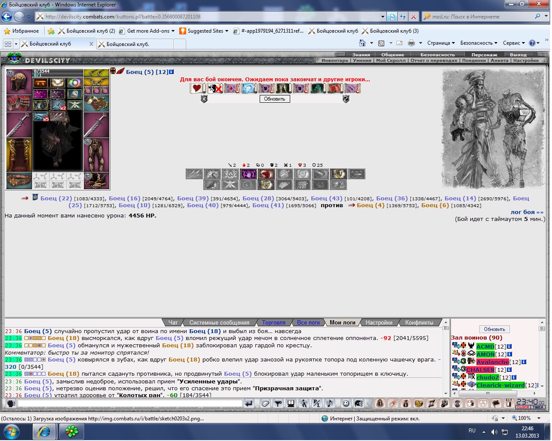
Task: Click the Боец (22) fighter link
Action: click(x=56, y=199)
